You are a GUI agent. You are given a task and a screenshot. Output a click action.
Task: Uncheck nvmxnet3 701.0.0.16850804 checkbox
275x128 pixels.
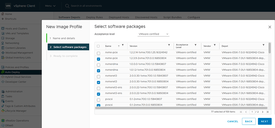(x=98, y=82)
